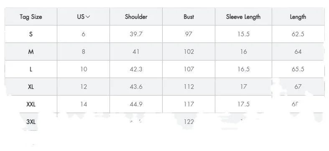Click the M tag size cell
Screen dimensions: 329x151
pyautogui.click(x=31, y=52)
